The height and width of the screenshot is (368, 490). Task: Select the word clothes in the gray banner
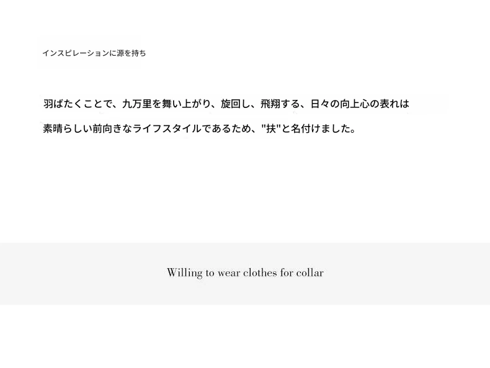pyautogui.click(x=260, y=272)
